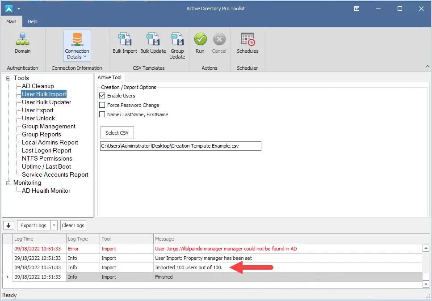Switch to the Help ribbon tab
Screen dimensions: 432x301
(x=33, y=21)
